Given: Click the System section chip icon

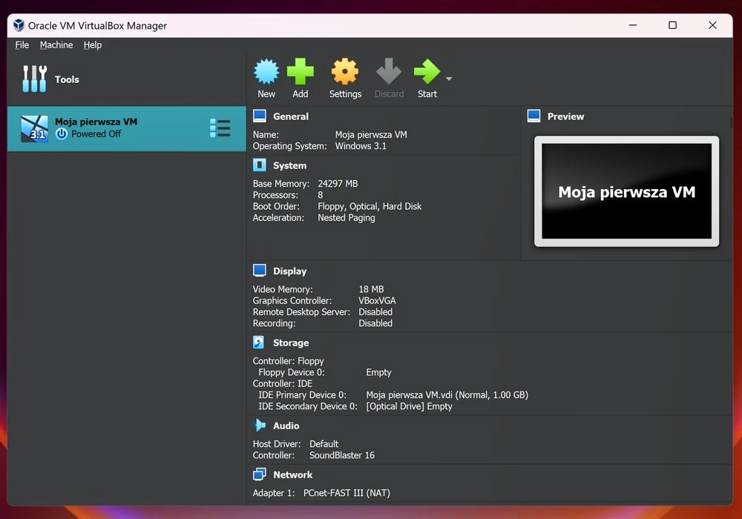Looking at the screenshot, I should tap(259, 165).
